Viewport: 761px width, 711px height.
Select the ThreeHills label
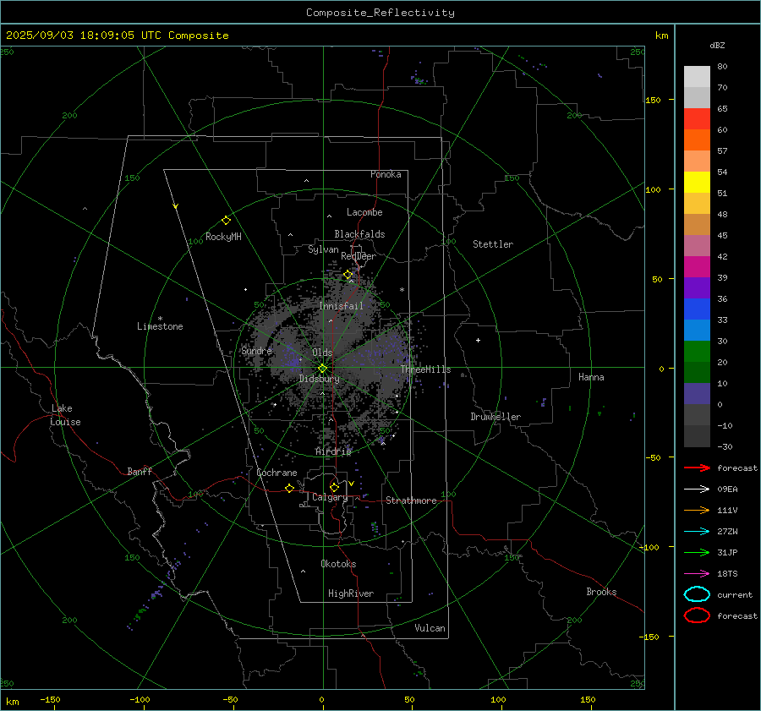coord(425,369)
